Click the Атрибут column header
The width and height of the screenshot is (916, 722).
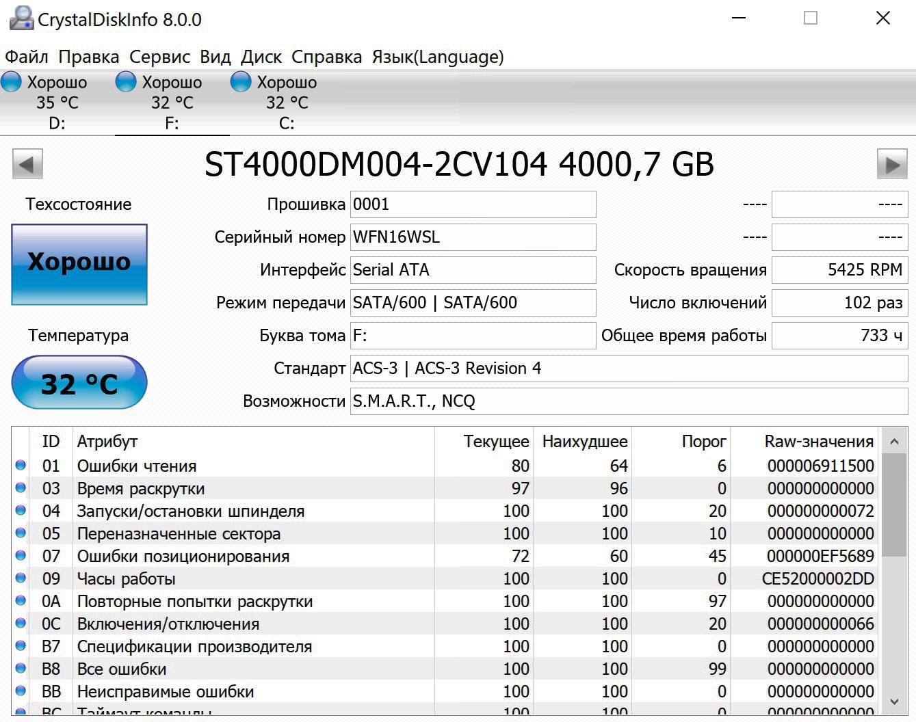coord(253,442)
